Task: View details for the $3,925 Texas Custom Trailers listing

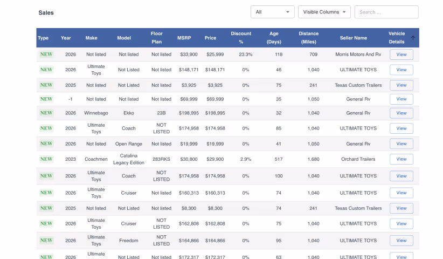Action: (x=401, y=85)
